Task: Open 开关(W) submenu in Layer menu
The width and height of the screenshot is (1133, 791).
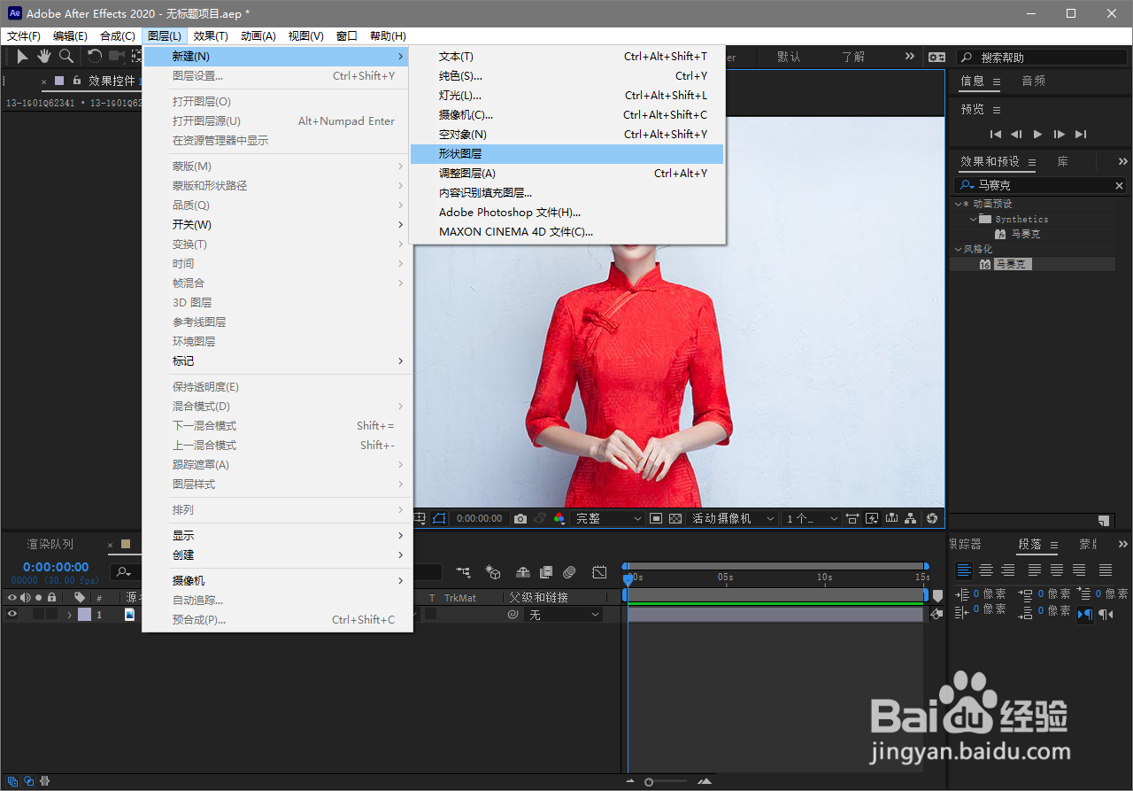Action: click(277, 225)
